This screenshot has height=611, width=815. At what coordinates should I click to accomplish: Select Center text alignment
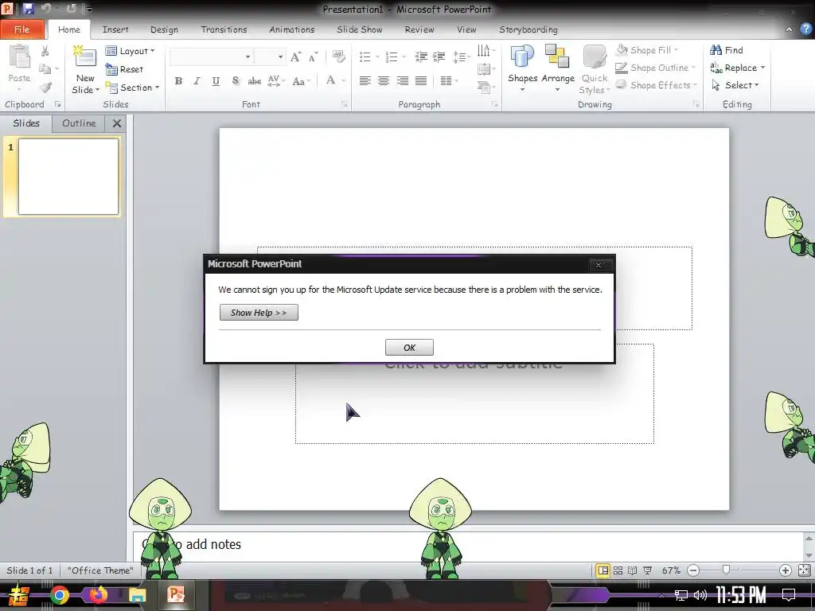384,81
